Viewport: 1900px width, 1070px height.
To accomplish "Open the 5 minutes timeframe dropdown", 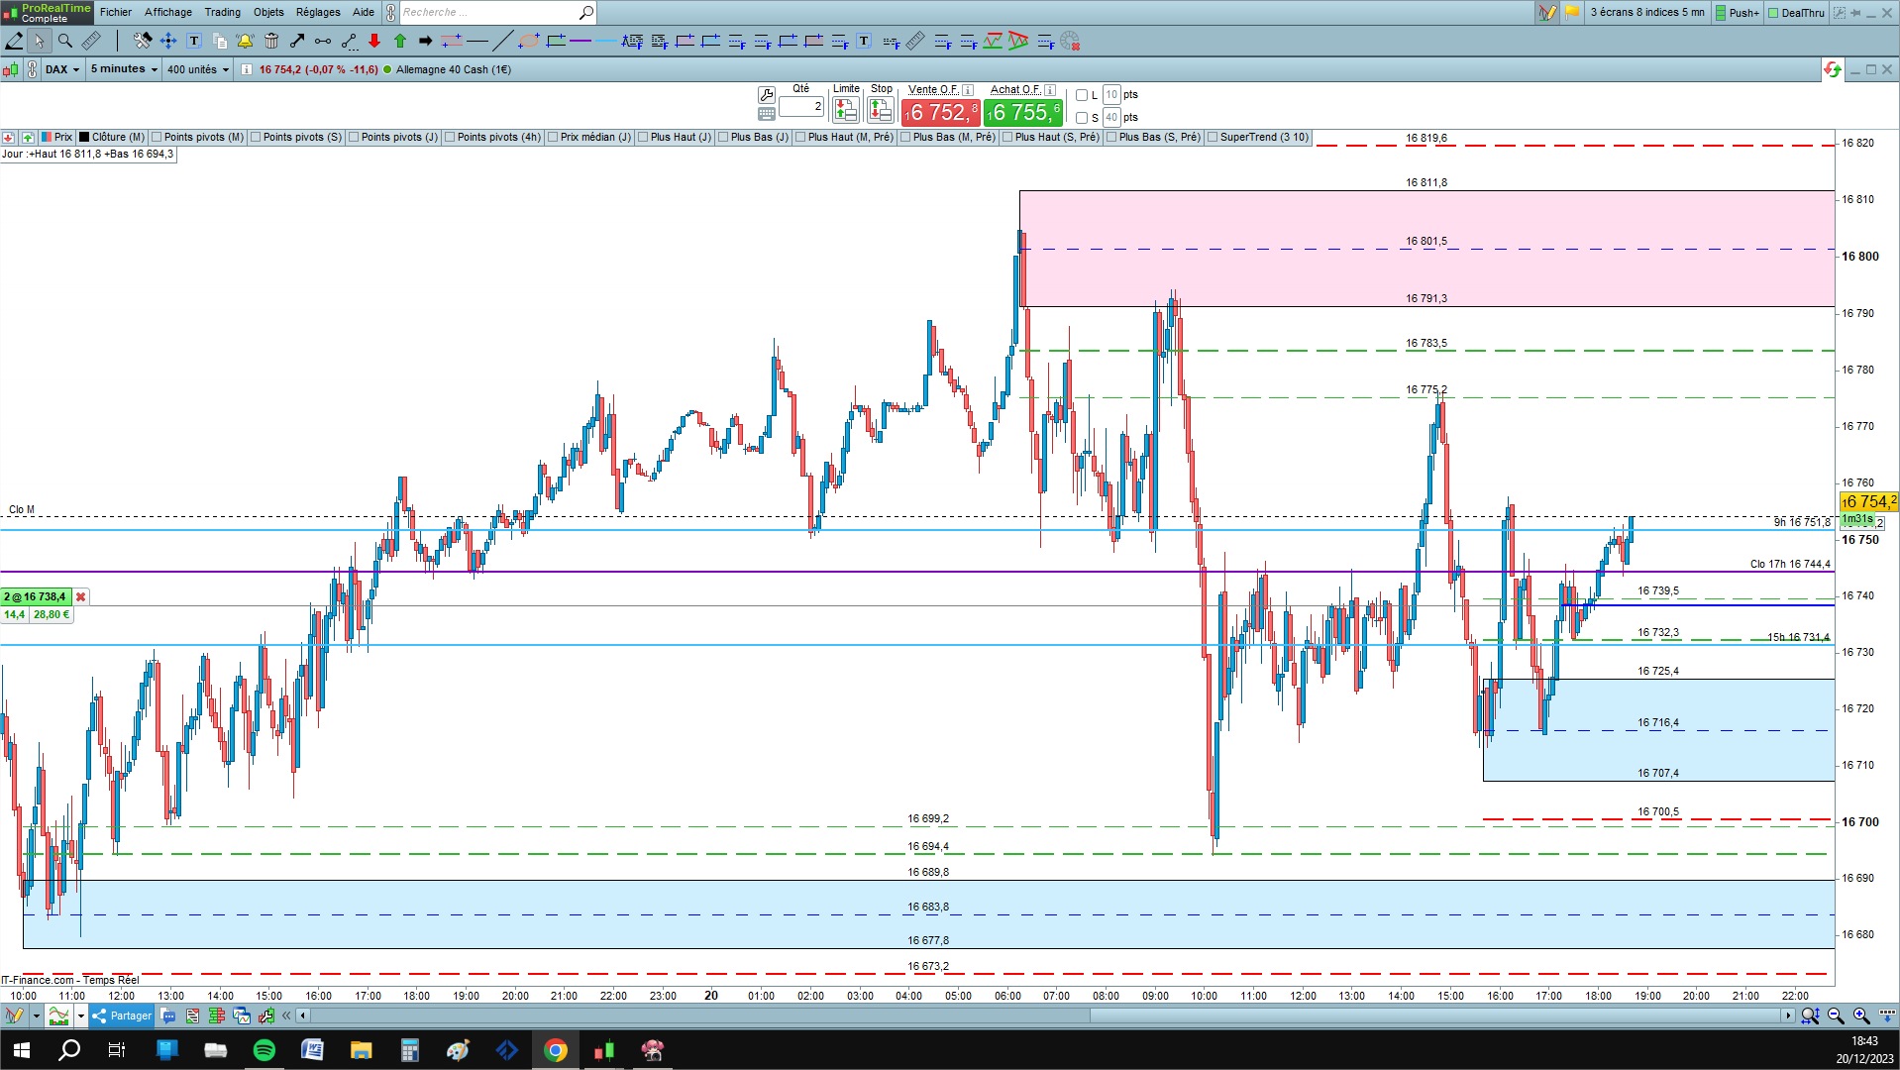I will pyautogui.click(x=124, y=69).
